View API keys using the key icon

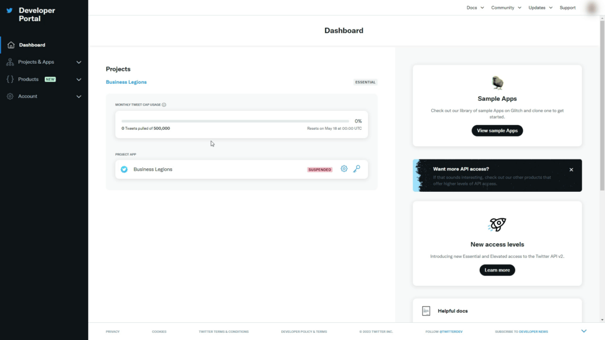[x=357, y=169]
